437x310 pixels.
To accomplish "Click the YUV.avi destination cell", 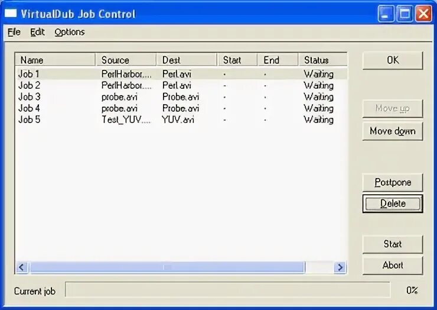I will click(x=178, y=120).
